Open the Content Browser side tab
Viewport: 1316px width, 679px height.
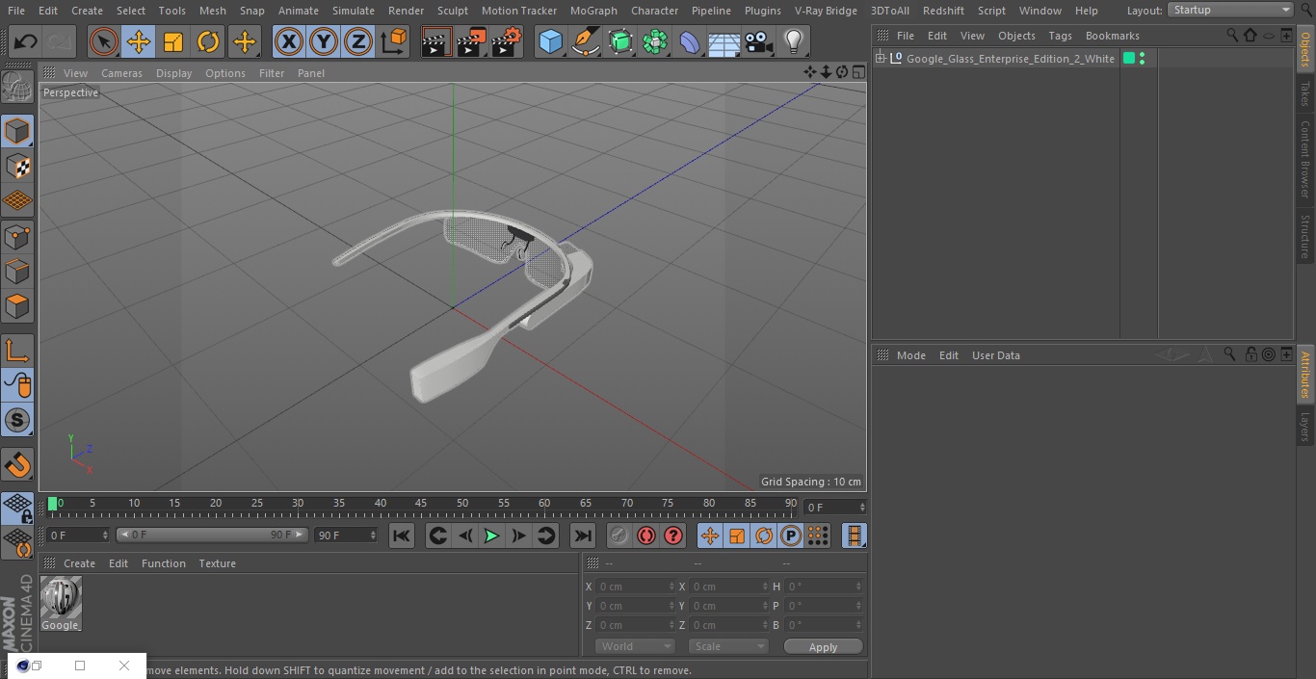(x=1305, y=159)
